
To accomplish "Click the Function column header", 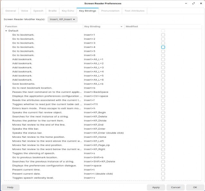I will coord(43,27).
